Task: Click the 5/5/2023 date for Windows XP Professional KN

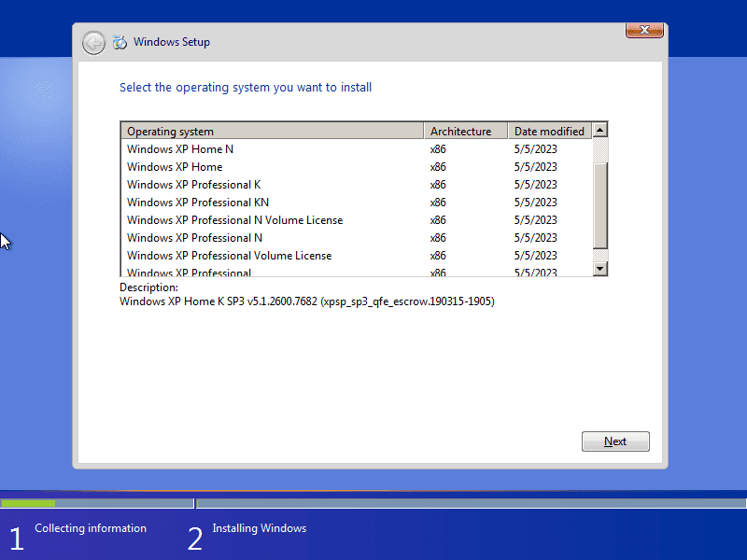Action: point(535,202)
